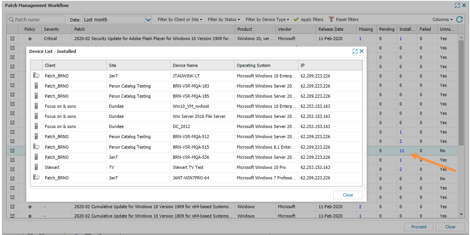The image size is (470, 235).
Task: Open the Filter by Status dropdown
Action: click(224, 19)
